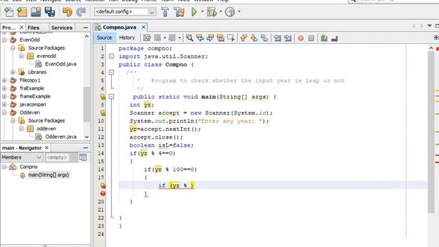Click the New File toolbar icon

(9, 12)
